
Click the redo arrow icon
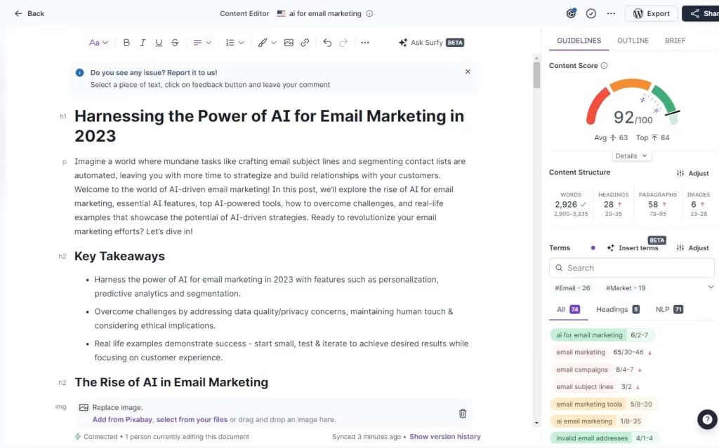[343, 43]
